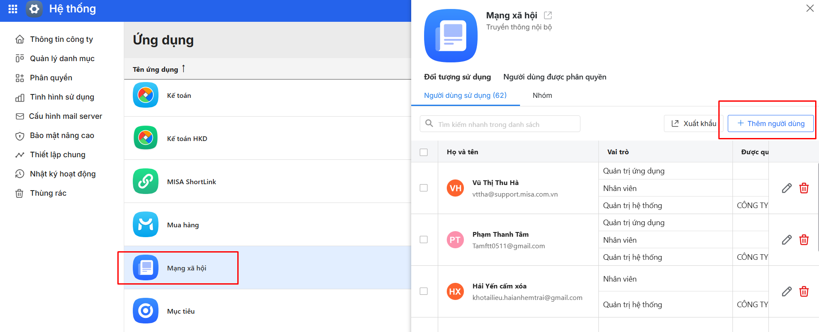Focus the quick search field in list
This screenshot has height=332, width=819.
tap(505, 124)
